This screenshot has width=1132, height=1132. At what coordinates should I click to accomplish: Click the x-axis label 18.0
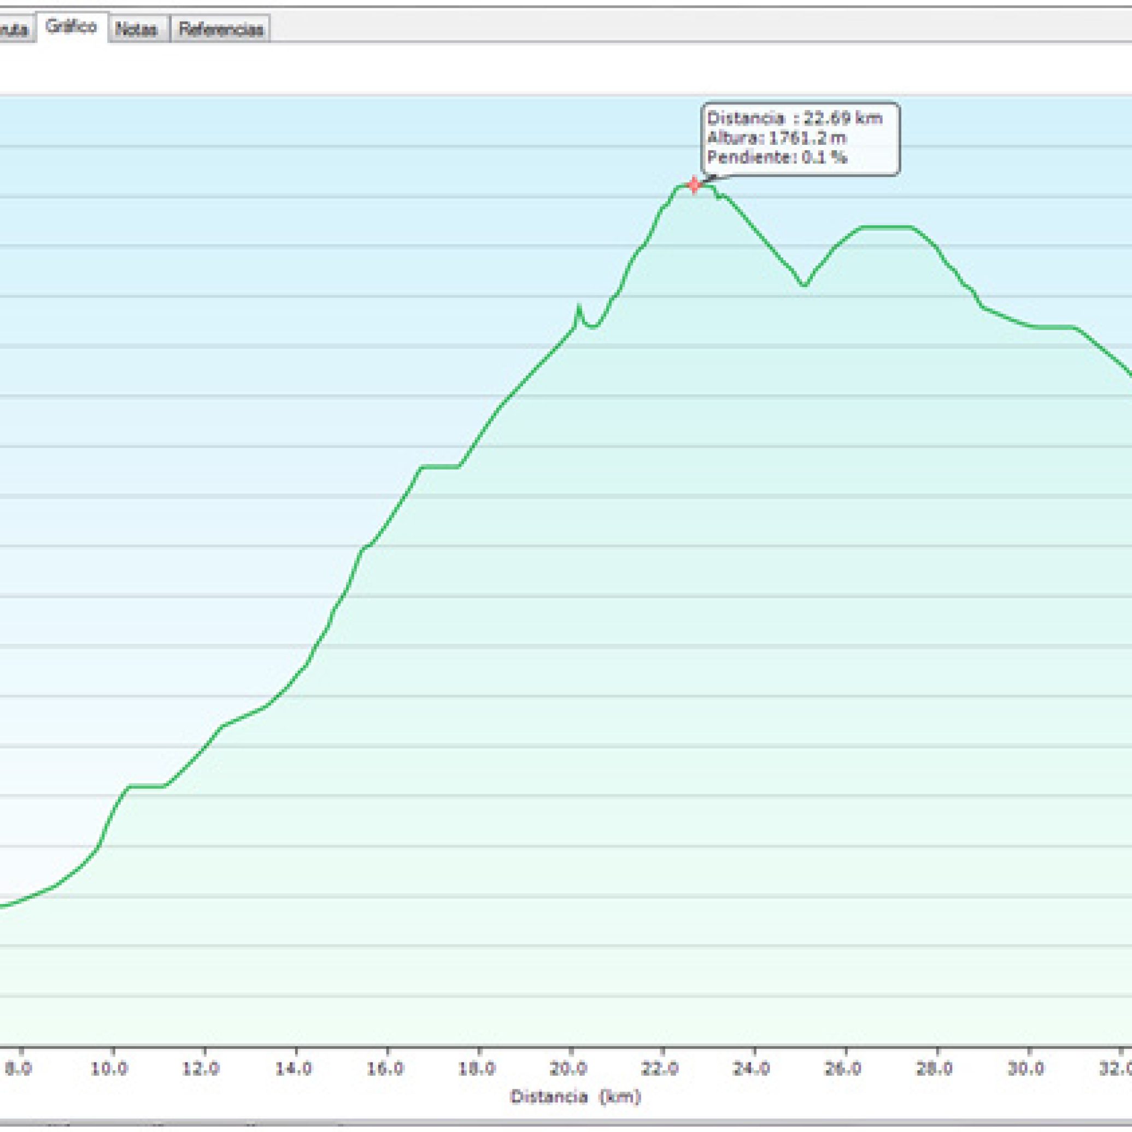[477, 1068]
